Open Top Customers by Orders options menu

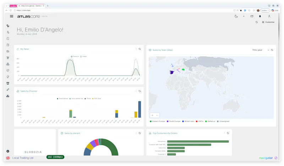pyautogui.click(x=224, y=133)
